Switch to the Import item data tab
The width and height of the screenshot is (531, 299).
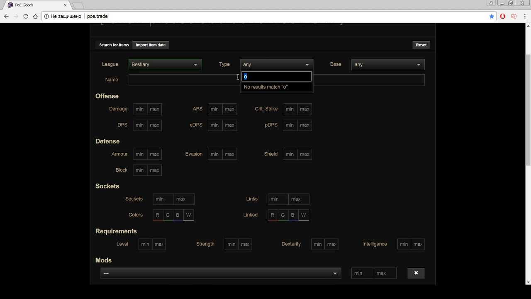pyautogui.click(x=151, y=45)
